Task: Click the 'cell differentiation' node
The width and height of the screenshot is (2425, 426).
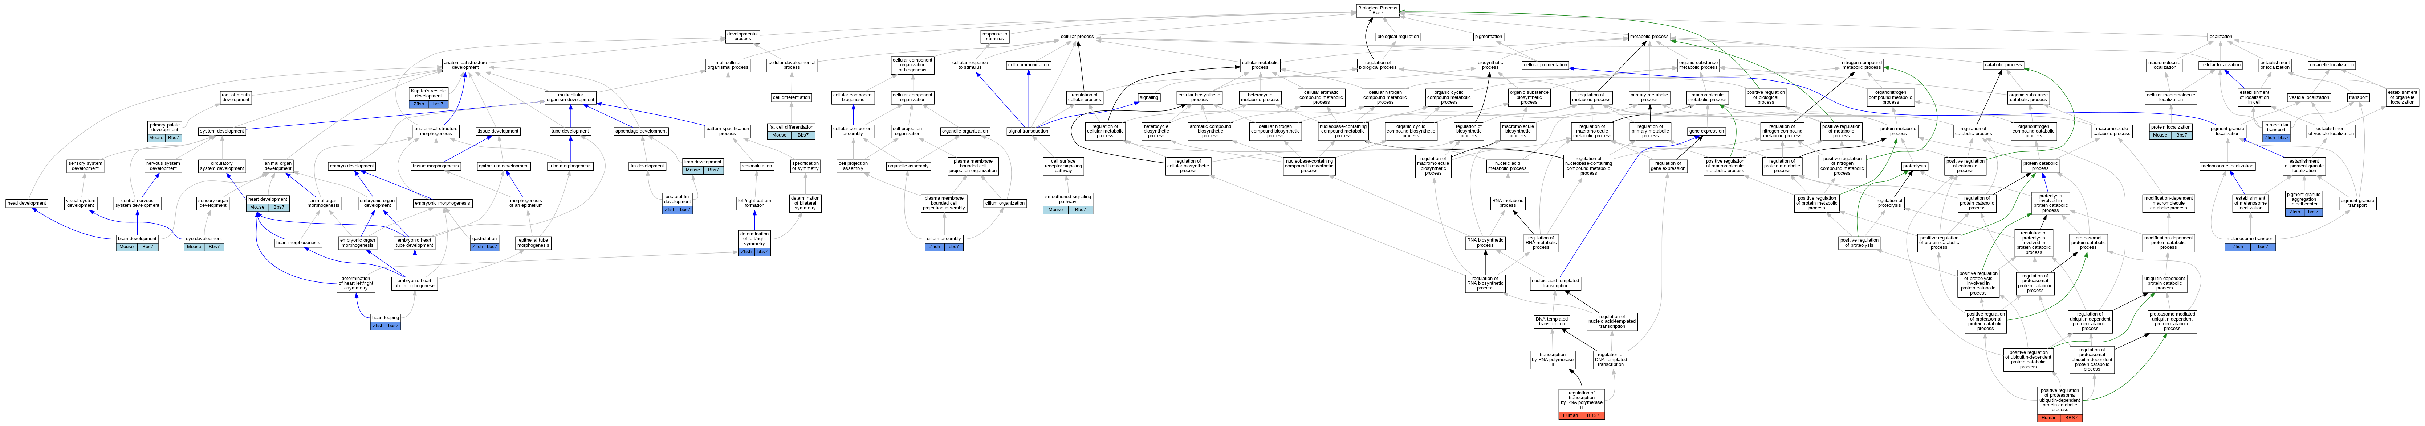Action: click(791, 97)
